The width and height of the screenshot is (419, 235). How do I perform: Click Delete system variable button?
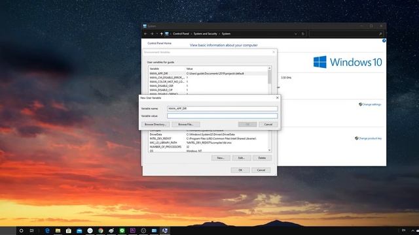click(x=262, y=158)
